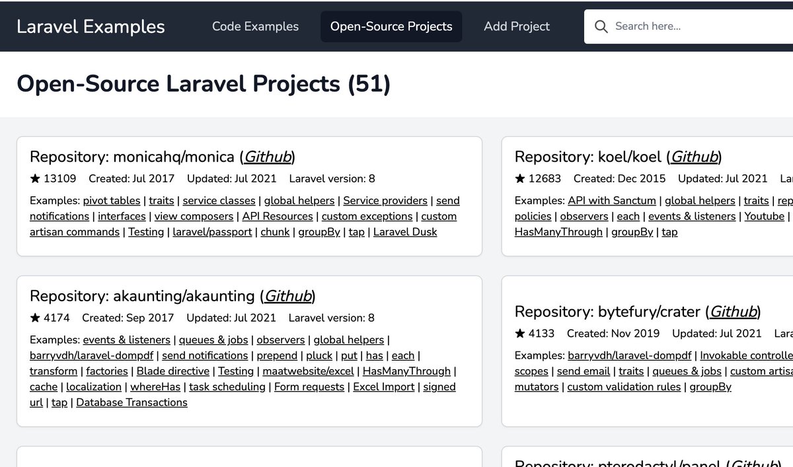This screenshot has width=793, height=467.
Task: Open 'mutators' link in crater card
Action: [x=537, y=387]
